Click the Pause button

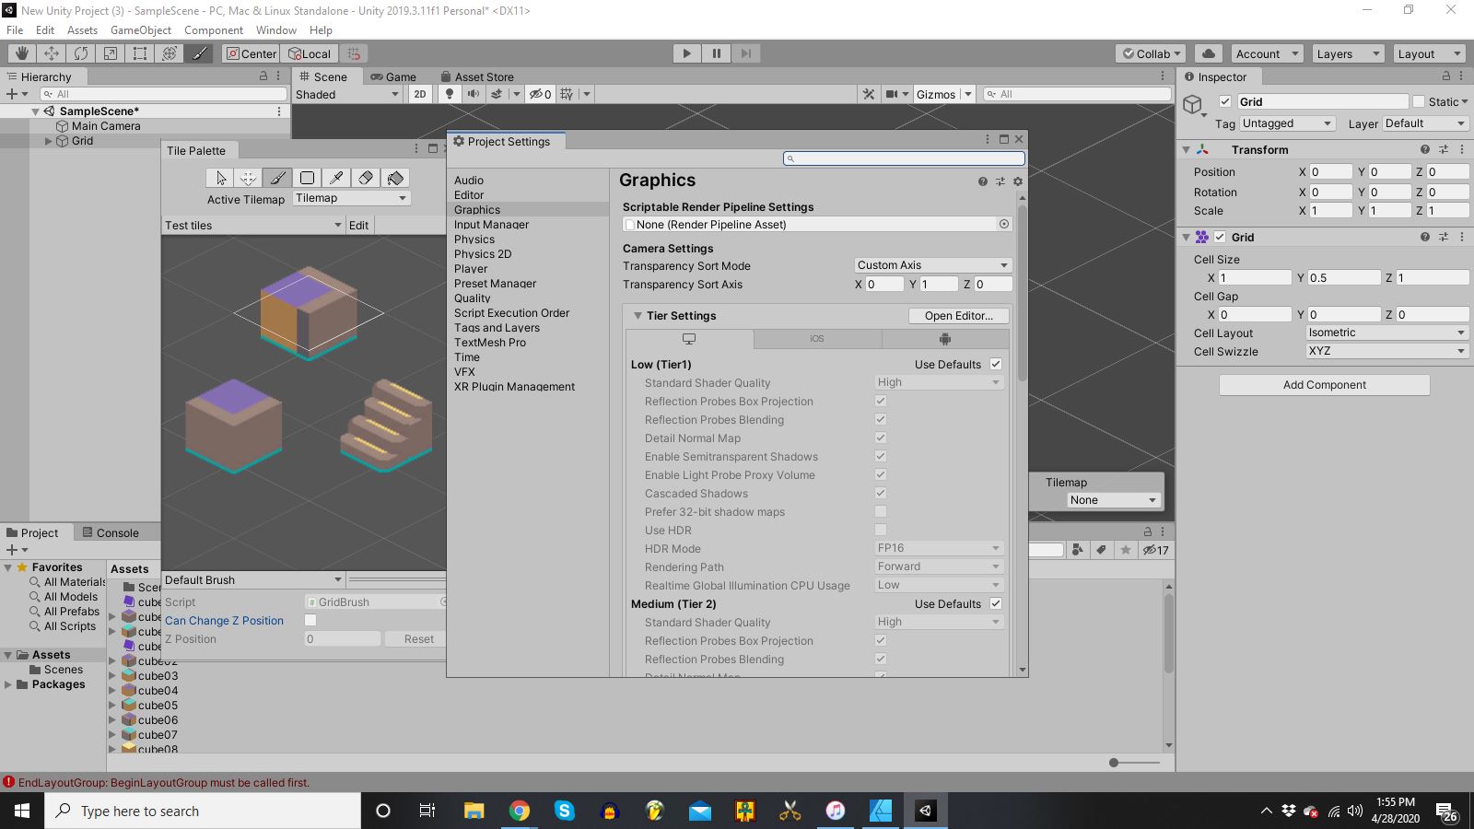coord(716,53)
